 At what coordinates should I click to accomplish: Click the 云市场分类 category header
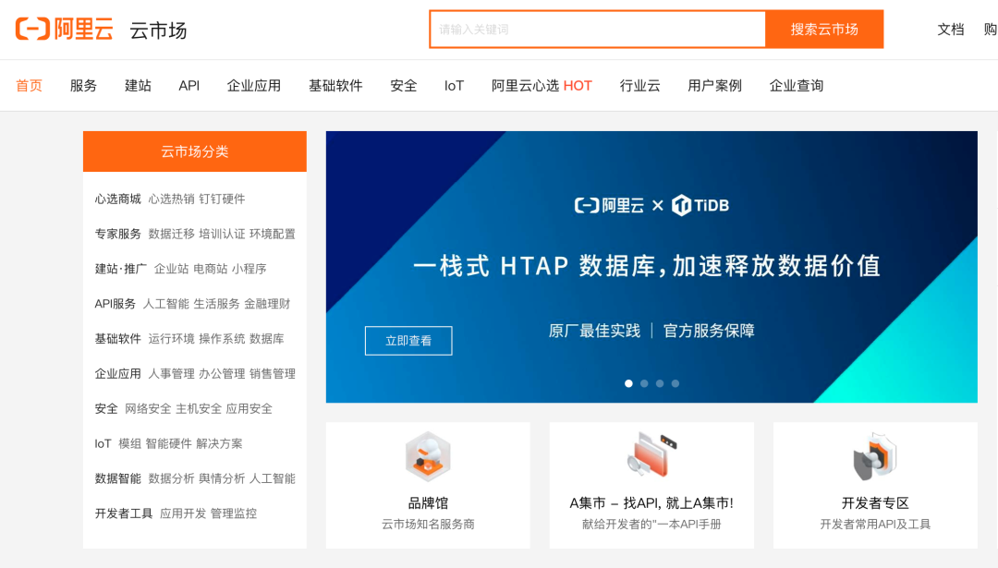click(x=195, y=151)
